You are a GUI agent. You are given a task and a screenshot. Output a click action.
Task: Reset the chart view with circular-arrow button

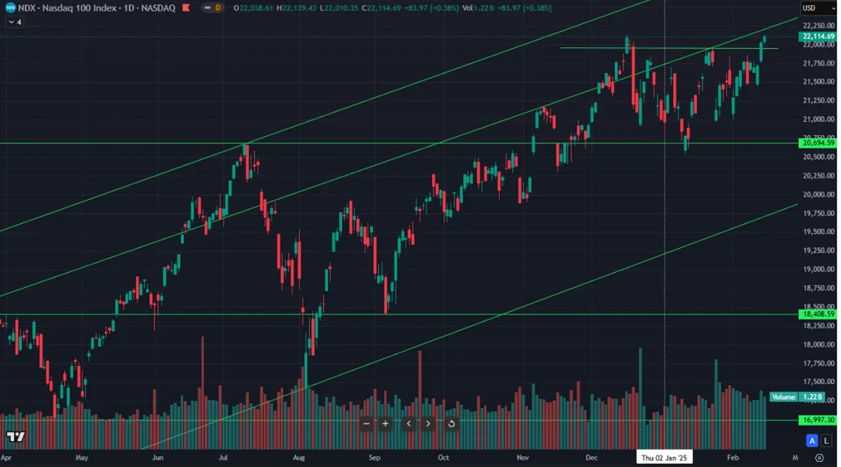coord(451,423)
